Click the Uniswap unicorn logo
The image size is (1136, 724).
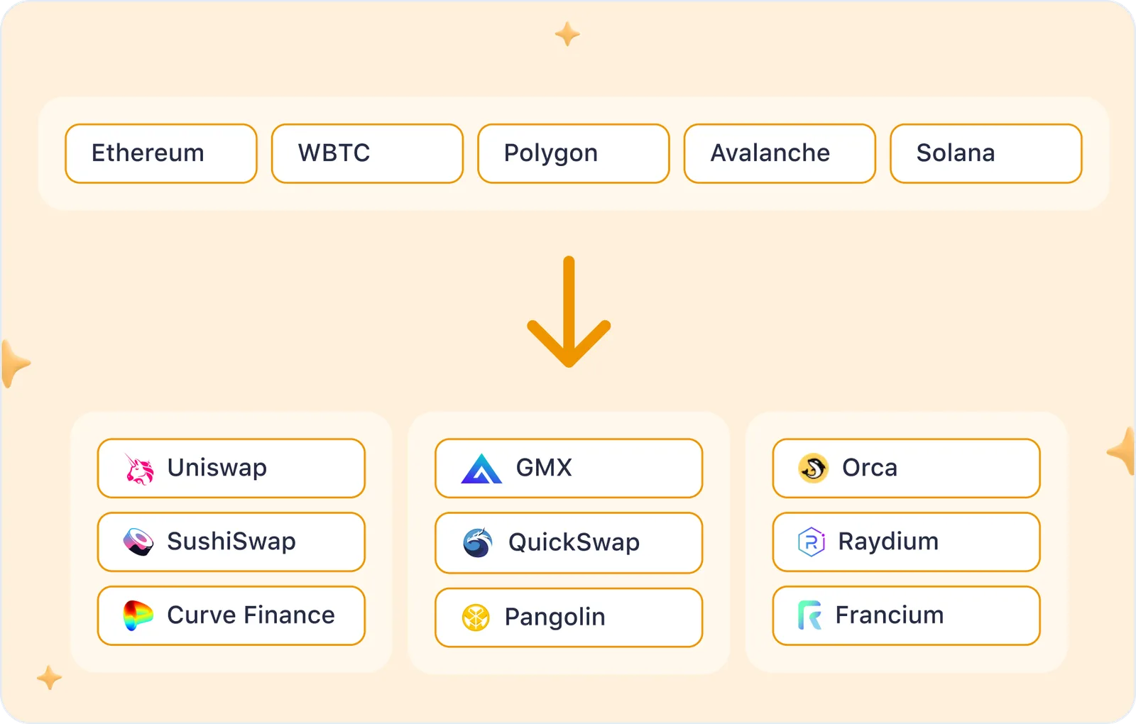[139, 468]
